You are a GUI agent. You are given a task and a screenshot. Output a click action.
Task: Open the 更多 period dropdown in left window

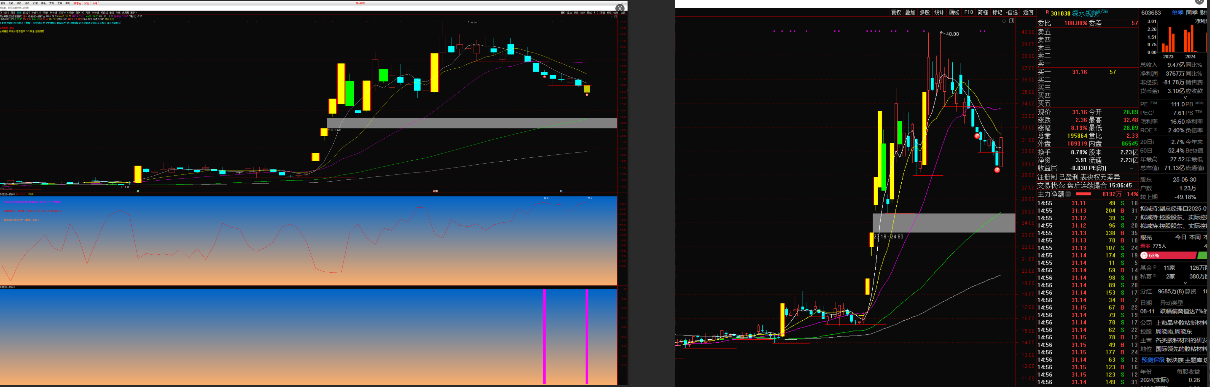pos(133,13)
